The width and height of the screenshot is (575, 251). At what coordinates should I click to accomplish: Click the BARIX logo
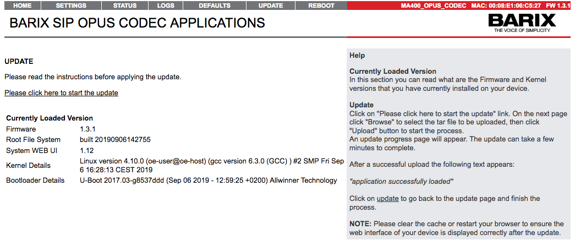coord(522,23)
